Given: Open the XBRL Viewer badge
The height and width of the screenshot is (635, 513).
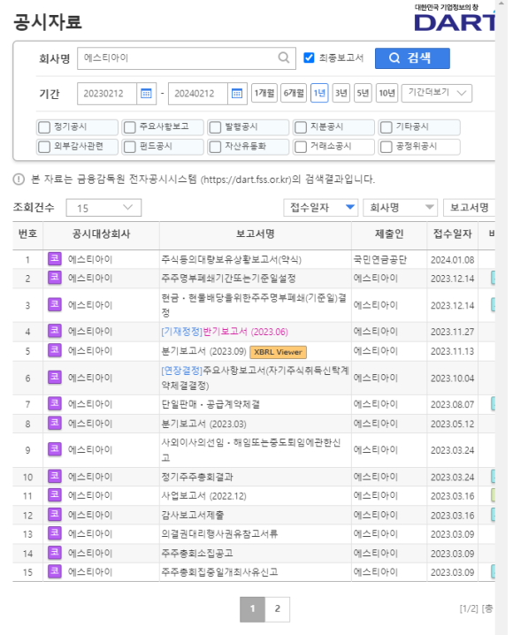Looking at the screenshot, I should tap(278, 352).
